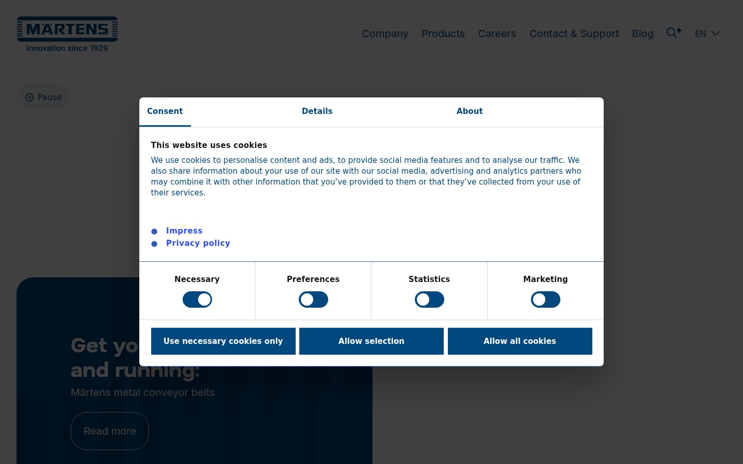743x464 pixels.
Task: Click 'Märtens metal conveyor belts' subtitle
Action: tap(142, 392)
